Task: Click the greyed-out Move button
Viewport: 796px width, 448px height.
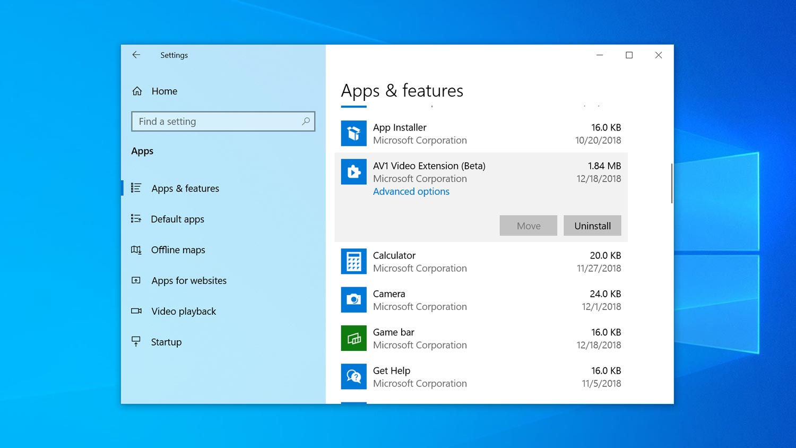Action: point(529,226)
